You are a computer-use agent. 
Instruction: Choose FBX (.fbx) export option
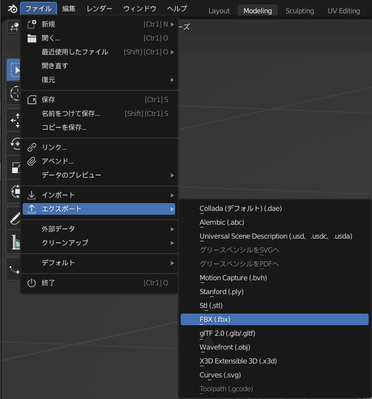(274, 319)
